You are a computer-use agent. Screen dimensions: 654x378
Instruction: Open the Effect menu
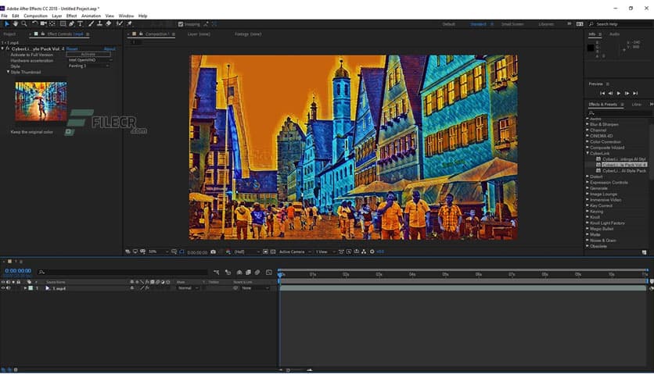point(71,16)
